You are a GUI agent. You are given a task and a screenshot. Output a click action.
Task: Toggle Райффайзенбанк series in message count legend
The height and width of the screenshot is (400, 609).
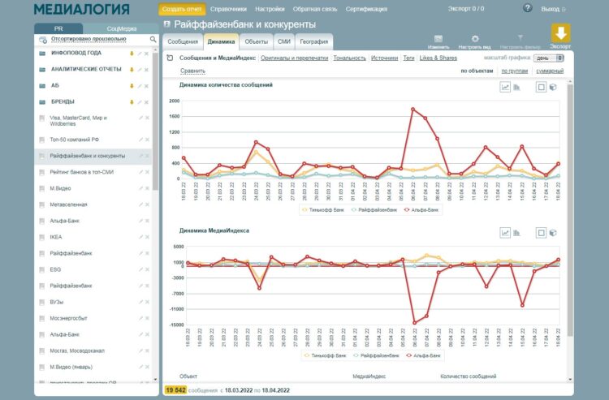(x=374, y=210)
